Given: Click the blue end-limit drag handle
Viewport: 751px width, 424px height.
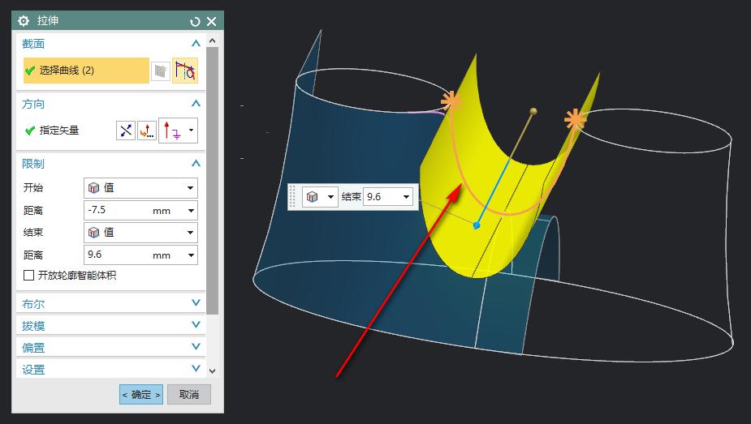Looking at the screenshot, I should tap(476, 225).
